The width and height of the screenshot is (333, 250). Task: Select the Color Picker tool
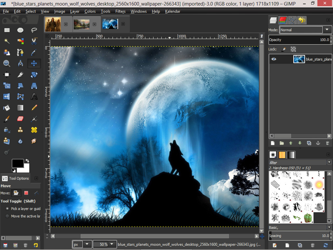[34, 52]
